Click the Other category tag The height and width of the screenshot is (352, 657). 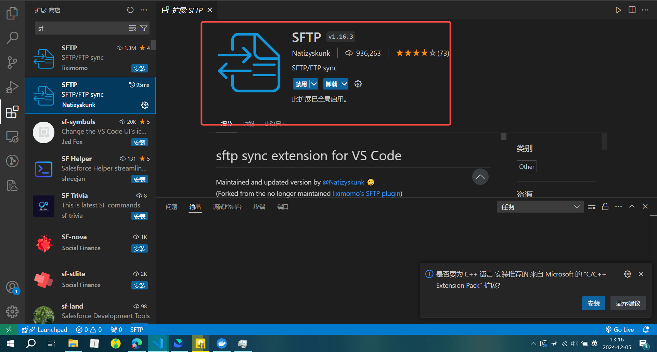[527, 166]
